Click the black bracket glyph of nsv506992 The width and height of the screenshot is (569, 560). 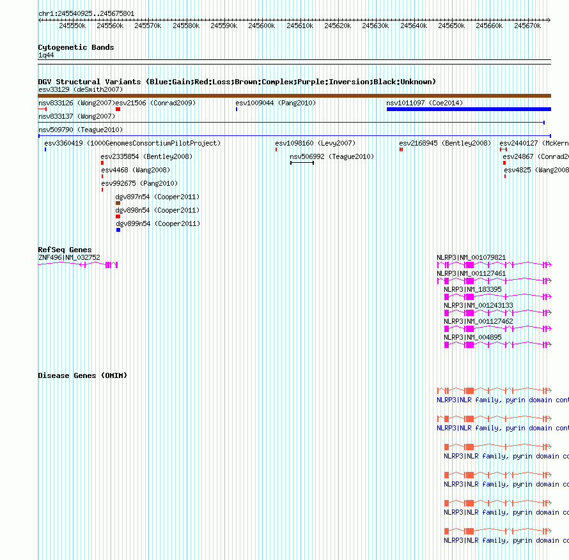pyautogui.click(x=302, y=163)
